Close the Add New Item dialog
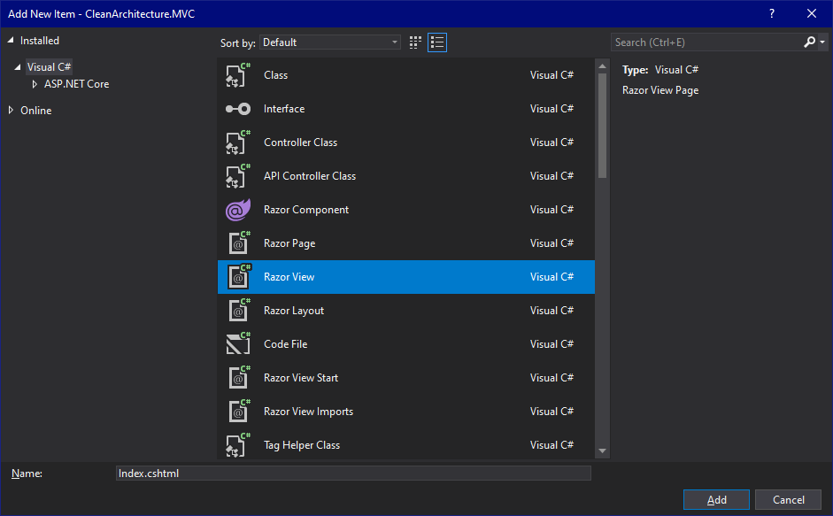 click(811, 14)
